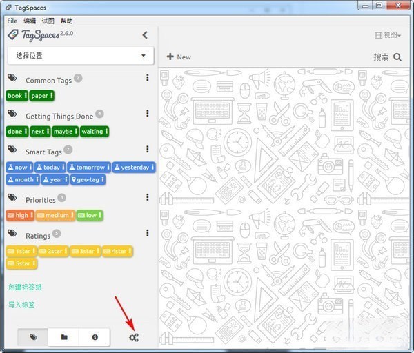This screenshot has height=353, width=414.
Task: Click the search magnifier icon
Action: coord(397,57)
